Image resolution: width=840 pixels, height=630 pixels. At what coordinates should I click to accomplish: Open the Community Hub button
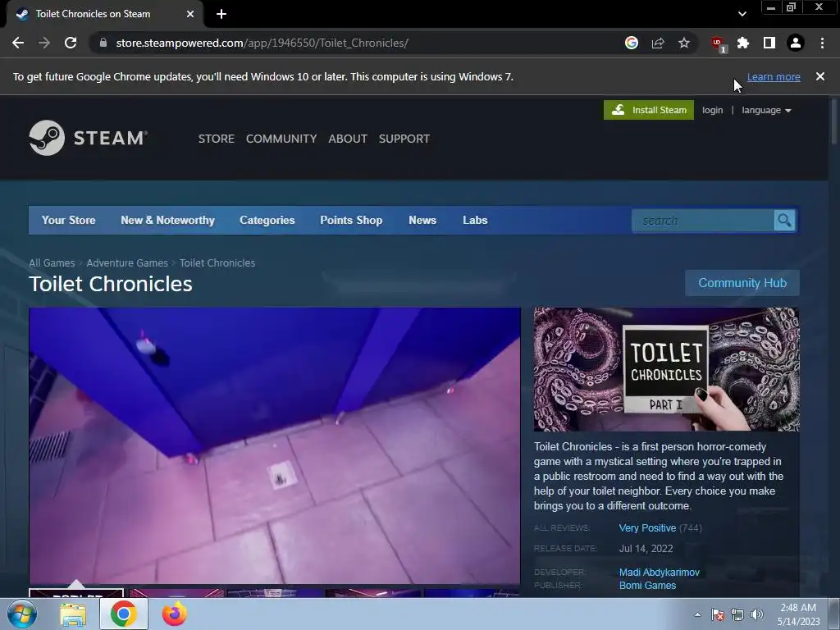pos(742,283)
